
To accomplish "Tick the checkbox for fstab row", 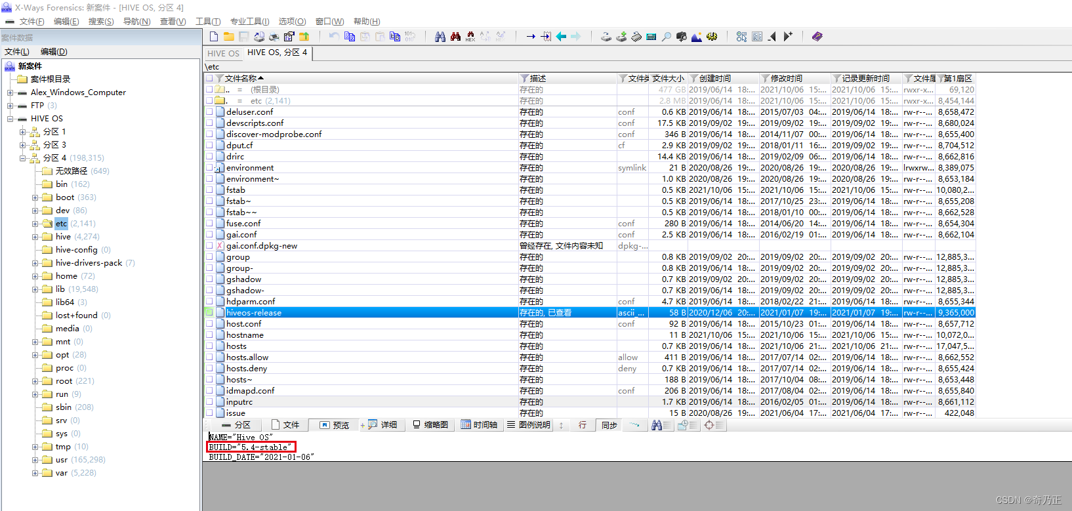I will click(209, 190).
